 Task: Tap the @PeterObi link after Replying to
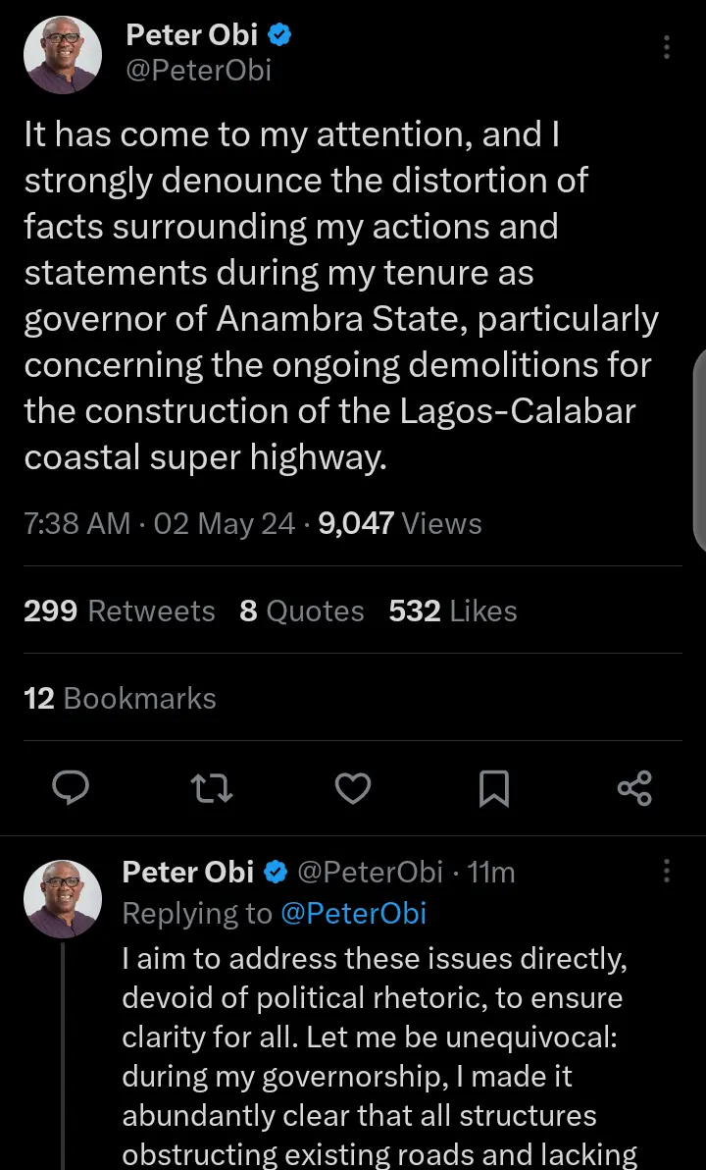click(353, 913)
